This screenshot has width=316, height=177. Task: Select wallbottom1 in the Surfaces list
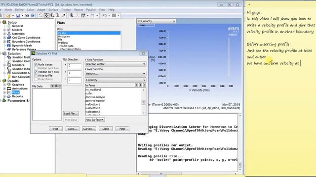[x=93, y=105]
